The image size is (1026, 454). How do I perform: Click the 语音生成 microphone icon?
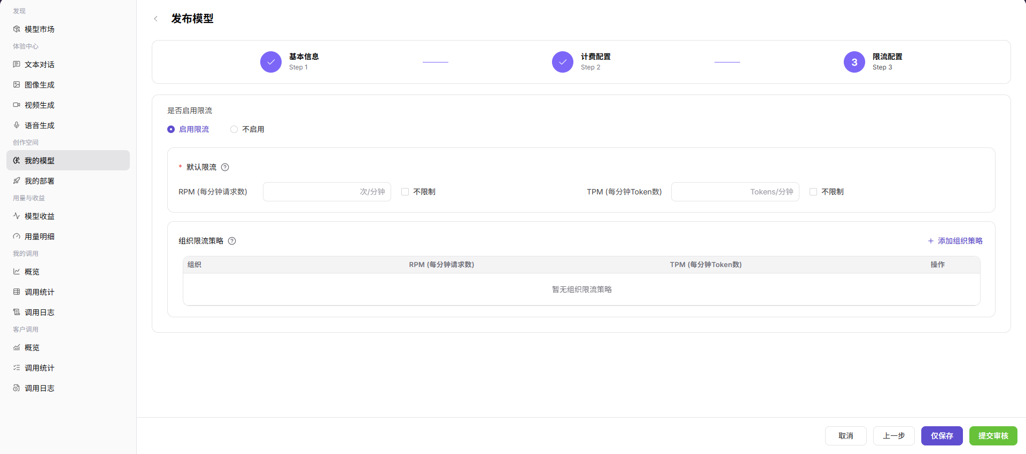coord(17,125)
